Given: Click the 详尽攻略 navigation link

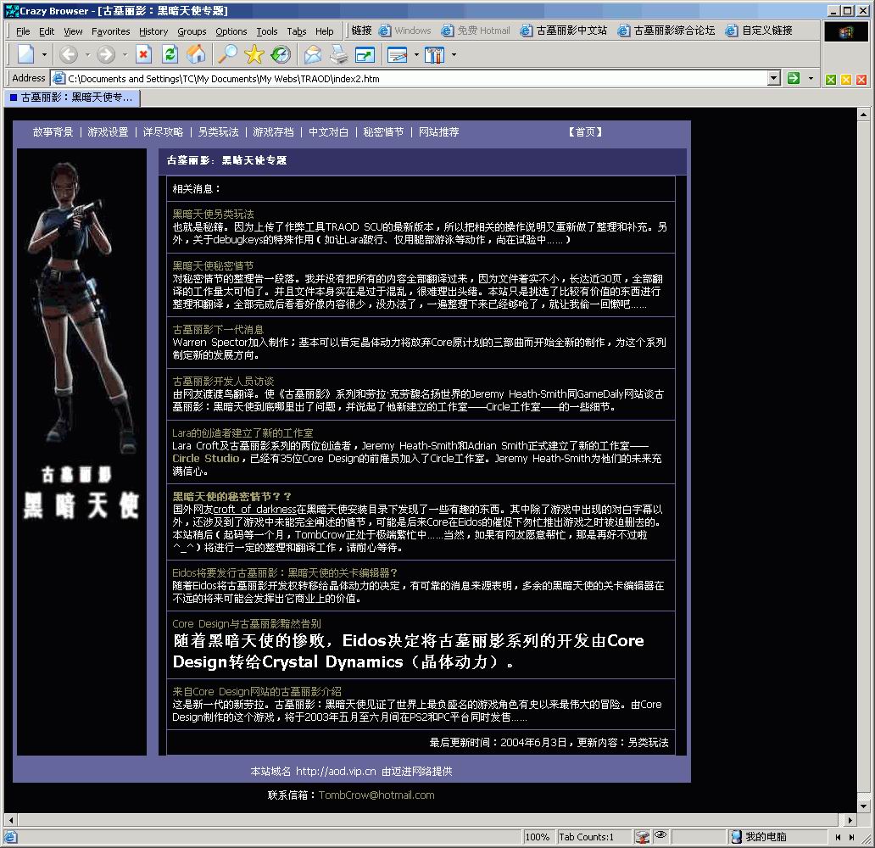Looking at the screenshot, I should point(163,132).
